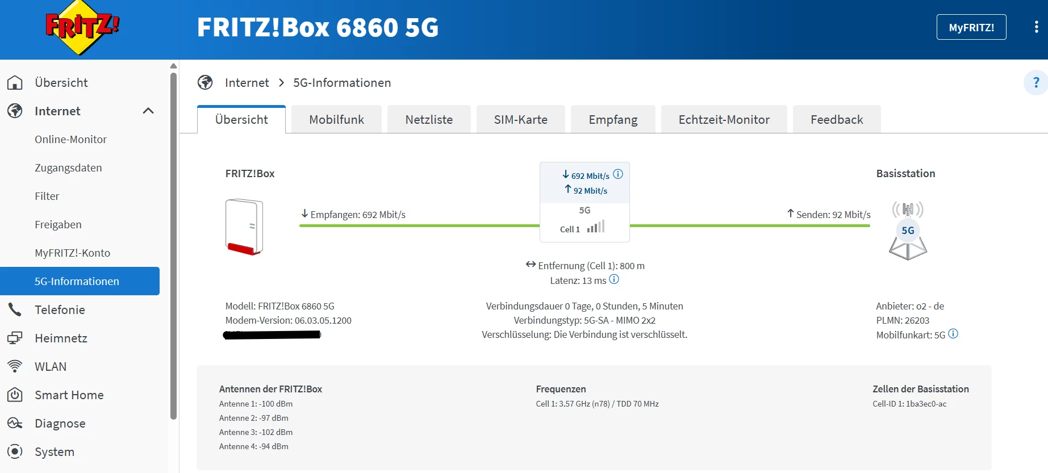Click info icon next to Mobilfunkart 5G
The width and height of the screenshot is (1048, 473).
(953, 334)
